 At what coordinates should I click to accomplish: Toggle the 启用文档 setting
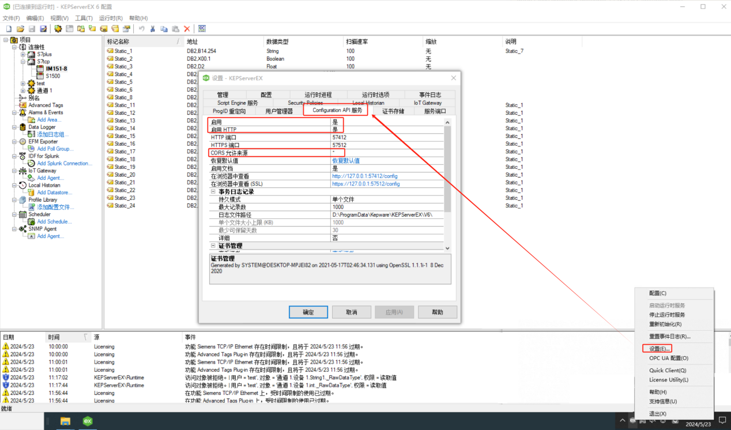tap(375, 169)
